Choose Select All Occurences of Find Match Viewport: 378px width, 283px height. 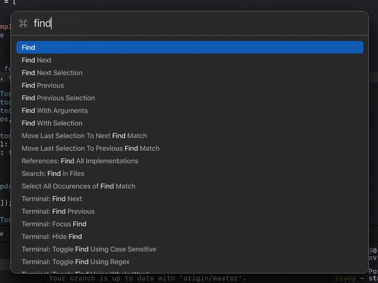tap(190, 186)
